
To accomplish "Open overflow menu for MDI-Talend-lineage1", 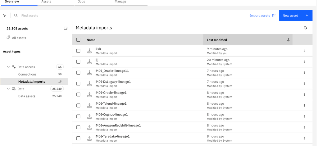I will pyautogui.click(x=304, y=106).
